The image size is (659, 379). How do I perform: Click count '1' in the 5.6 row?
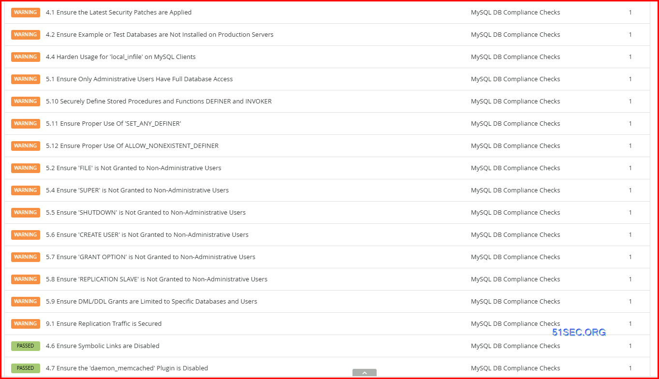[630, 235]
